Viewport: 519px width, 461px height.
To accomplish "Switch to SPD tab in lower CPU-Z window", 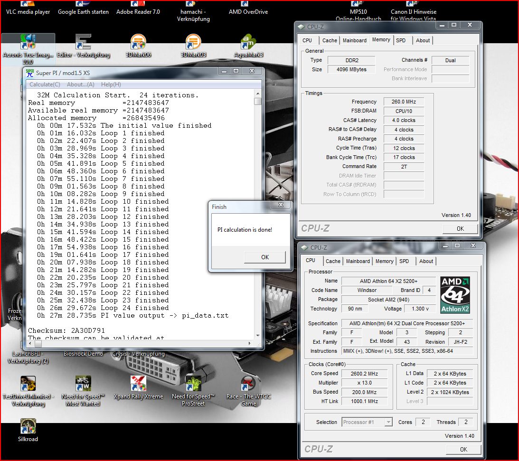I will coord(404,261).
